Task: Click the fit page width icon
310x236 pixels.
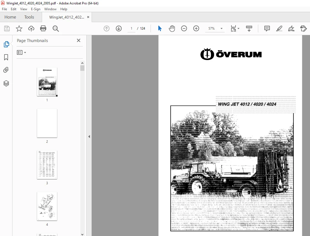Action: click(x=233, y=28)
